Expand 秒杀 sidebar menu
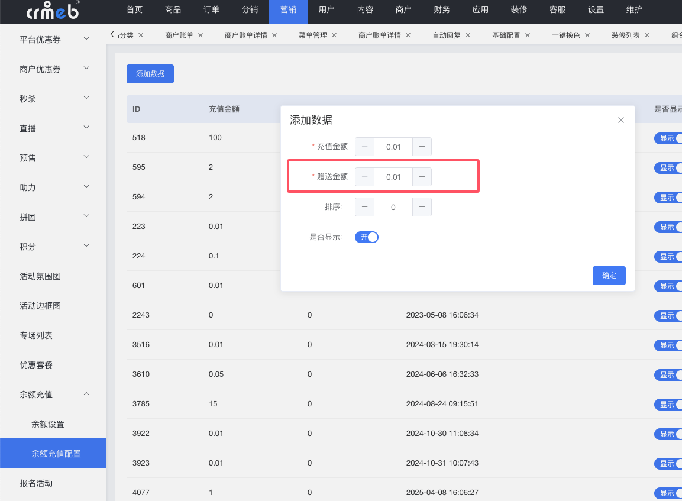The height and width of the screenshot is (501, 682). (53, 99)
